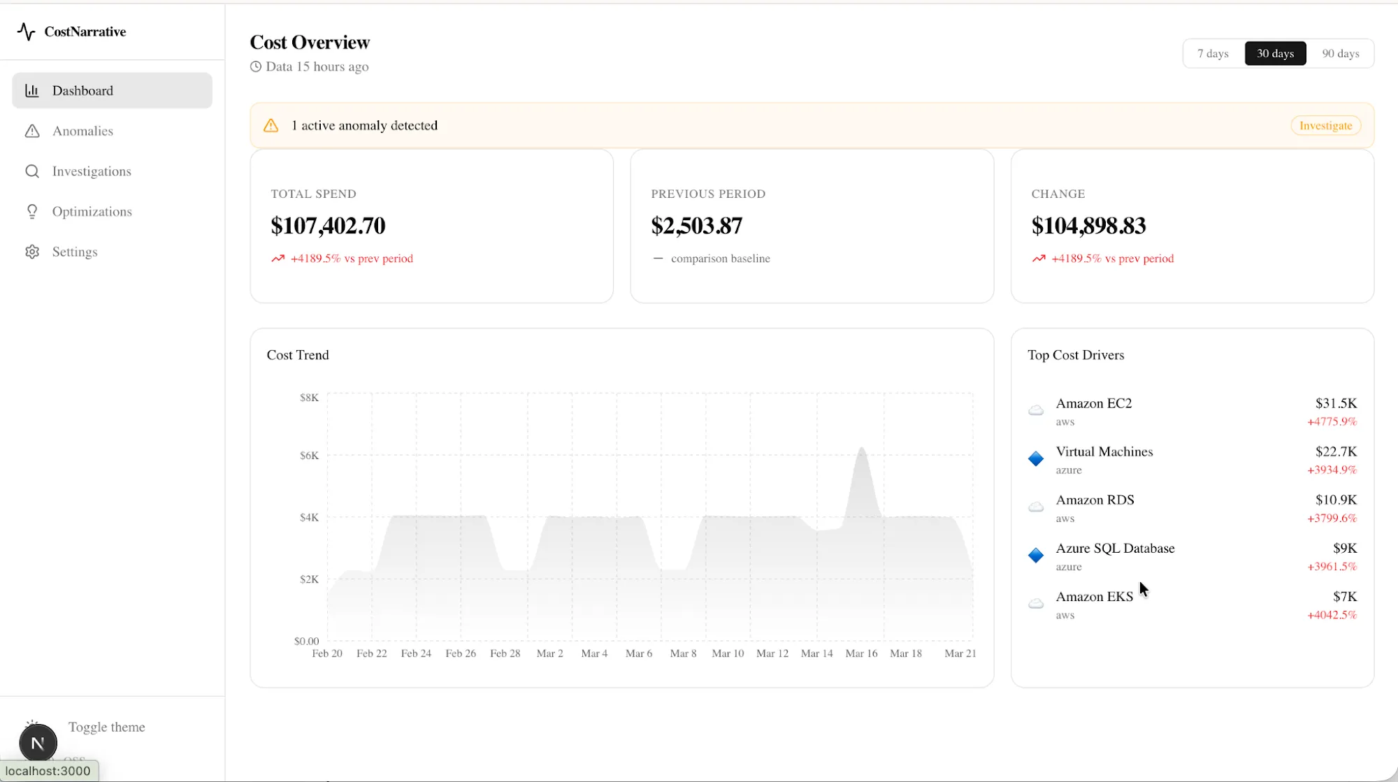Click the Dashboard bar chart icon

point(32,90)
